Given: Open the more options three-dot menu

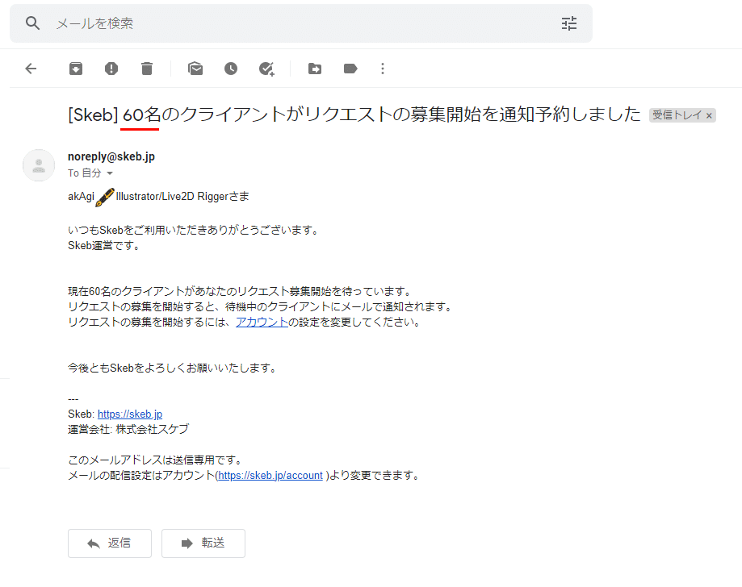Looking at the screenshot, I should point(383,69).
